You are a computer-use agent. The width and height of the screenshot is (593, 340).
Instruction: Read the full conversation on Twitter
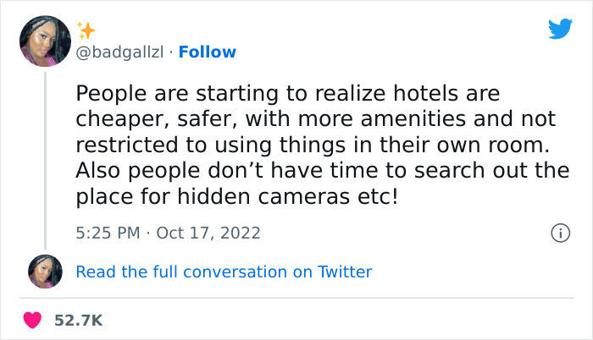pyautogui.click(x=224, y=271)
